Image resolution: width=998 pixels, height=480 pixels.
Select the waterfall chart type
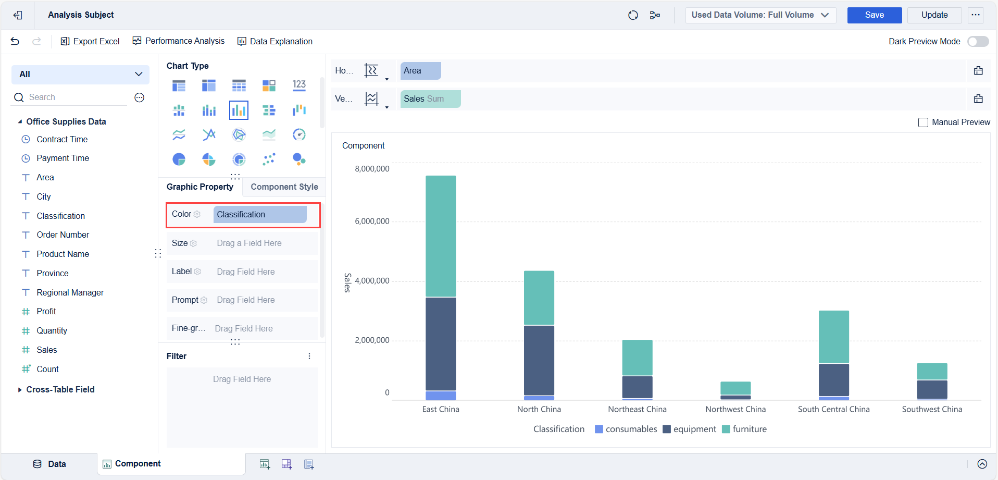(299, 110)
